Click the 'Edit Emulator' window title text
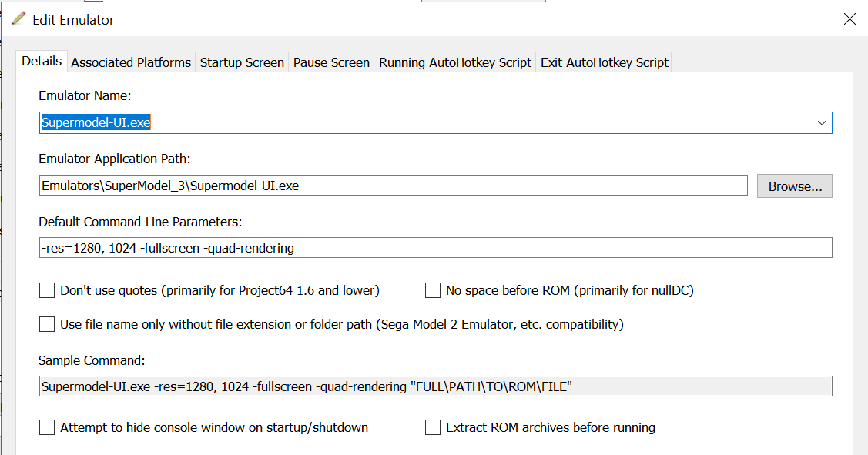Screen dimensions: 868x455 [73, 20]
